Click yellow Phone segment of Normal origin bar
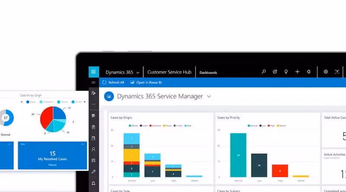This screenshot has height=192, width=346. coord(131,155)
